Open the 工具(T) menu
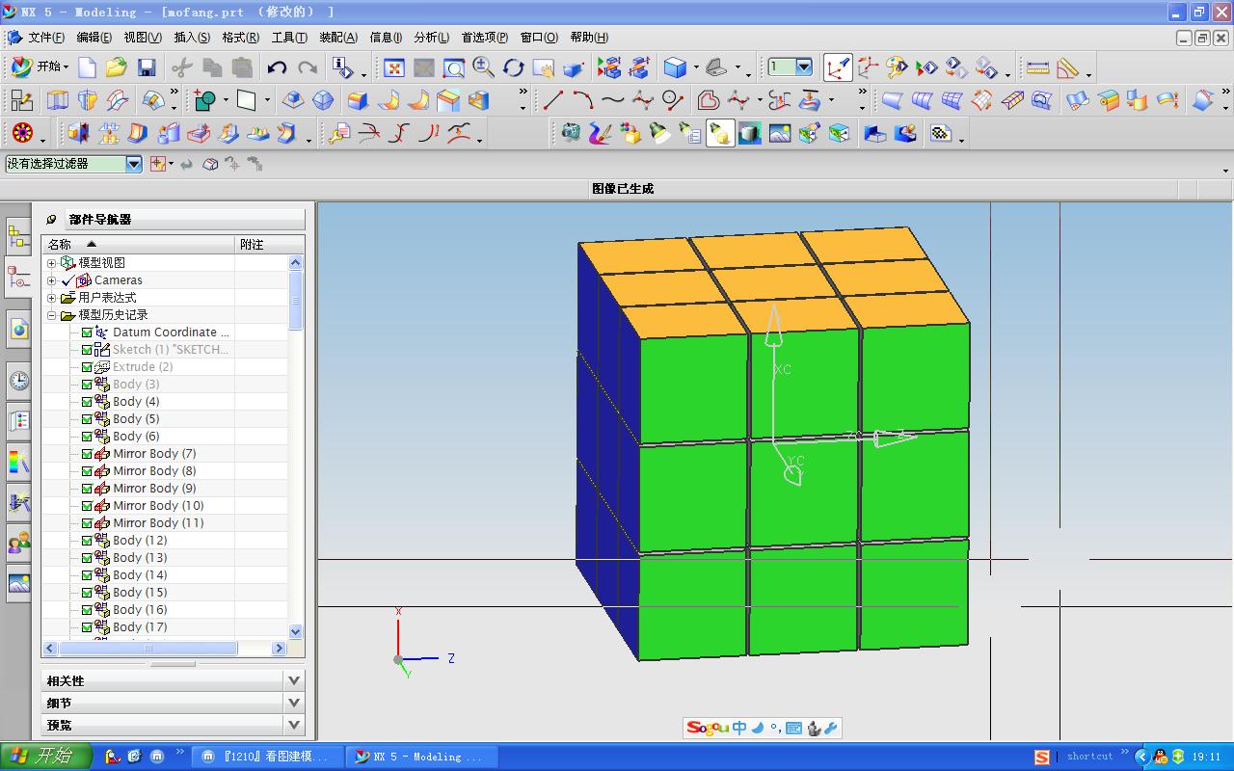1234x771 pixels. [289, 38]
